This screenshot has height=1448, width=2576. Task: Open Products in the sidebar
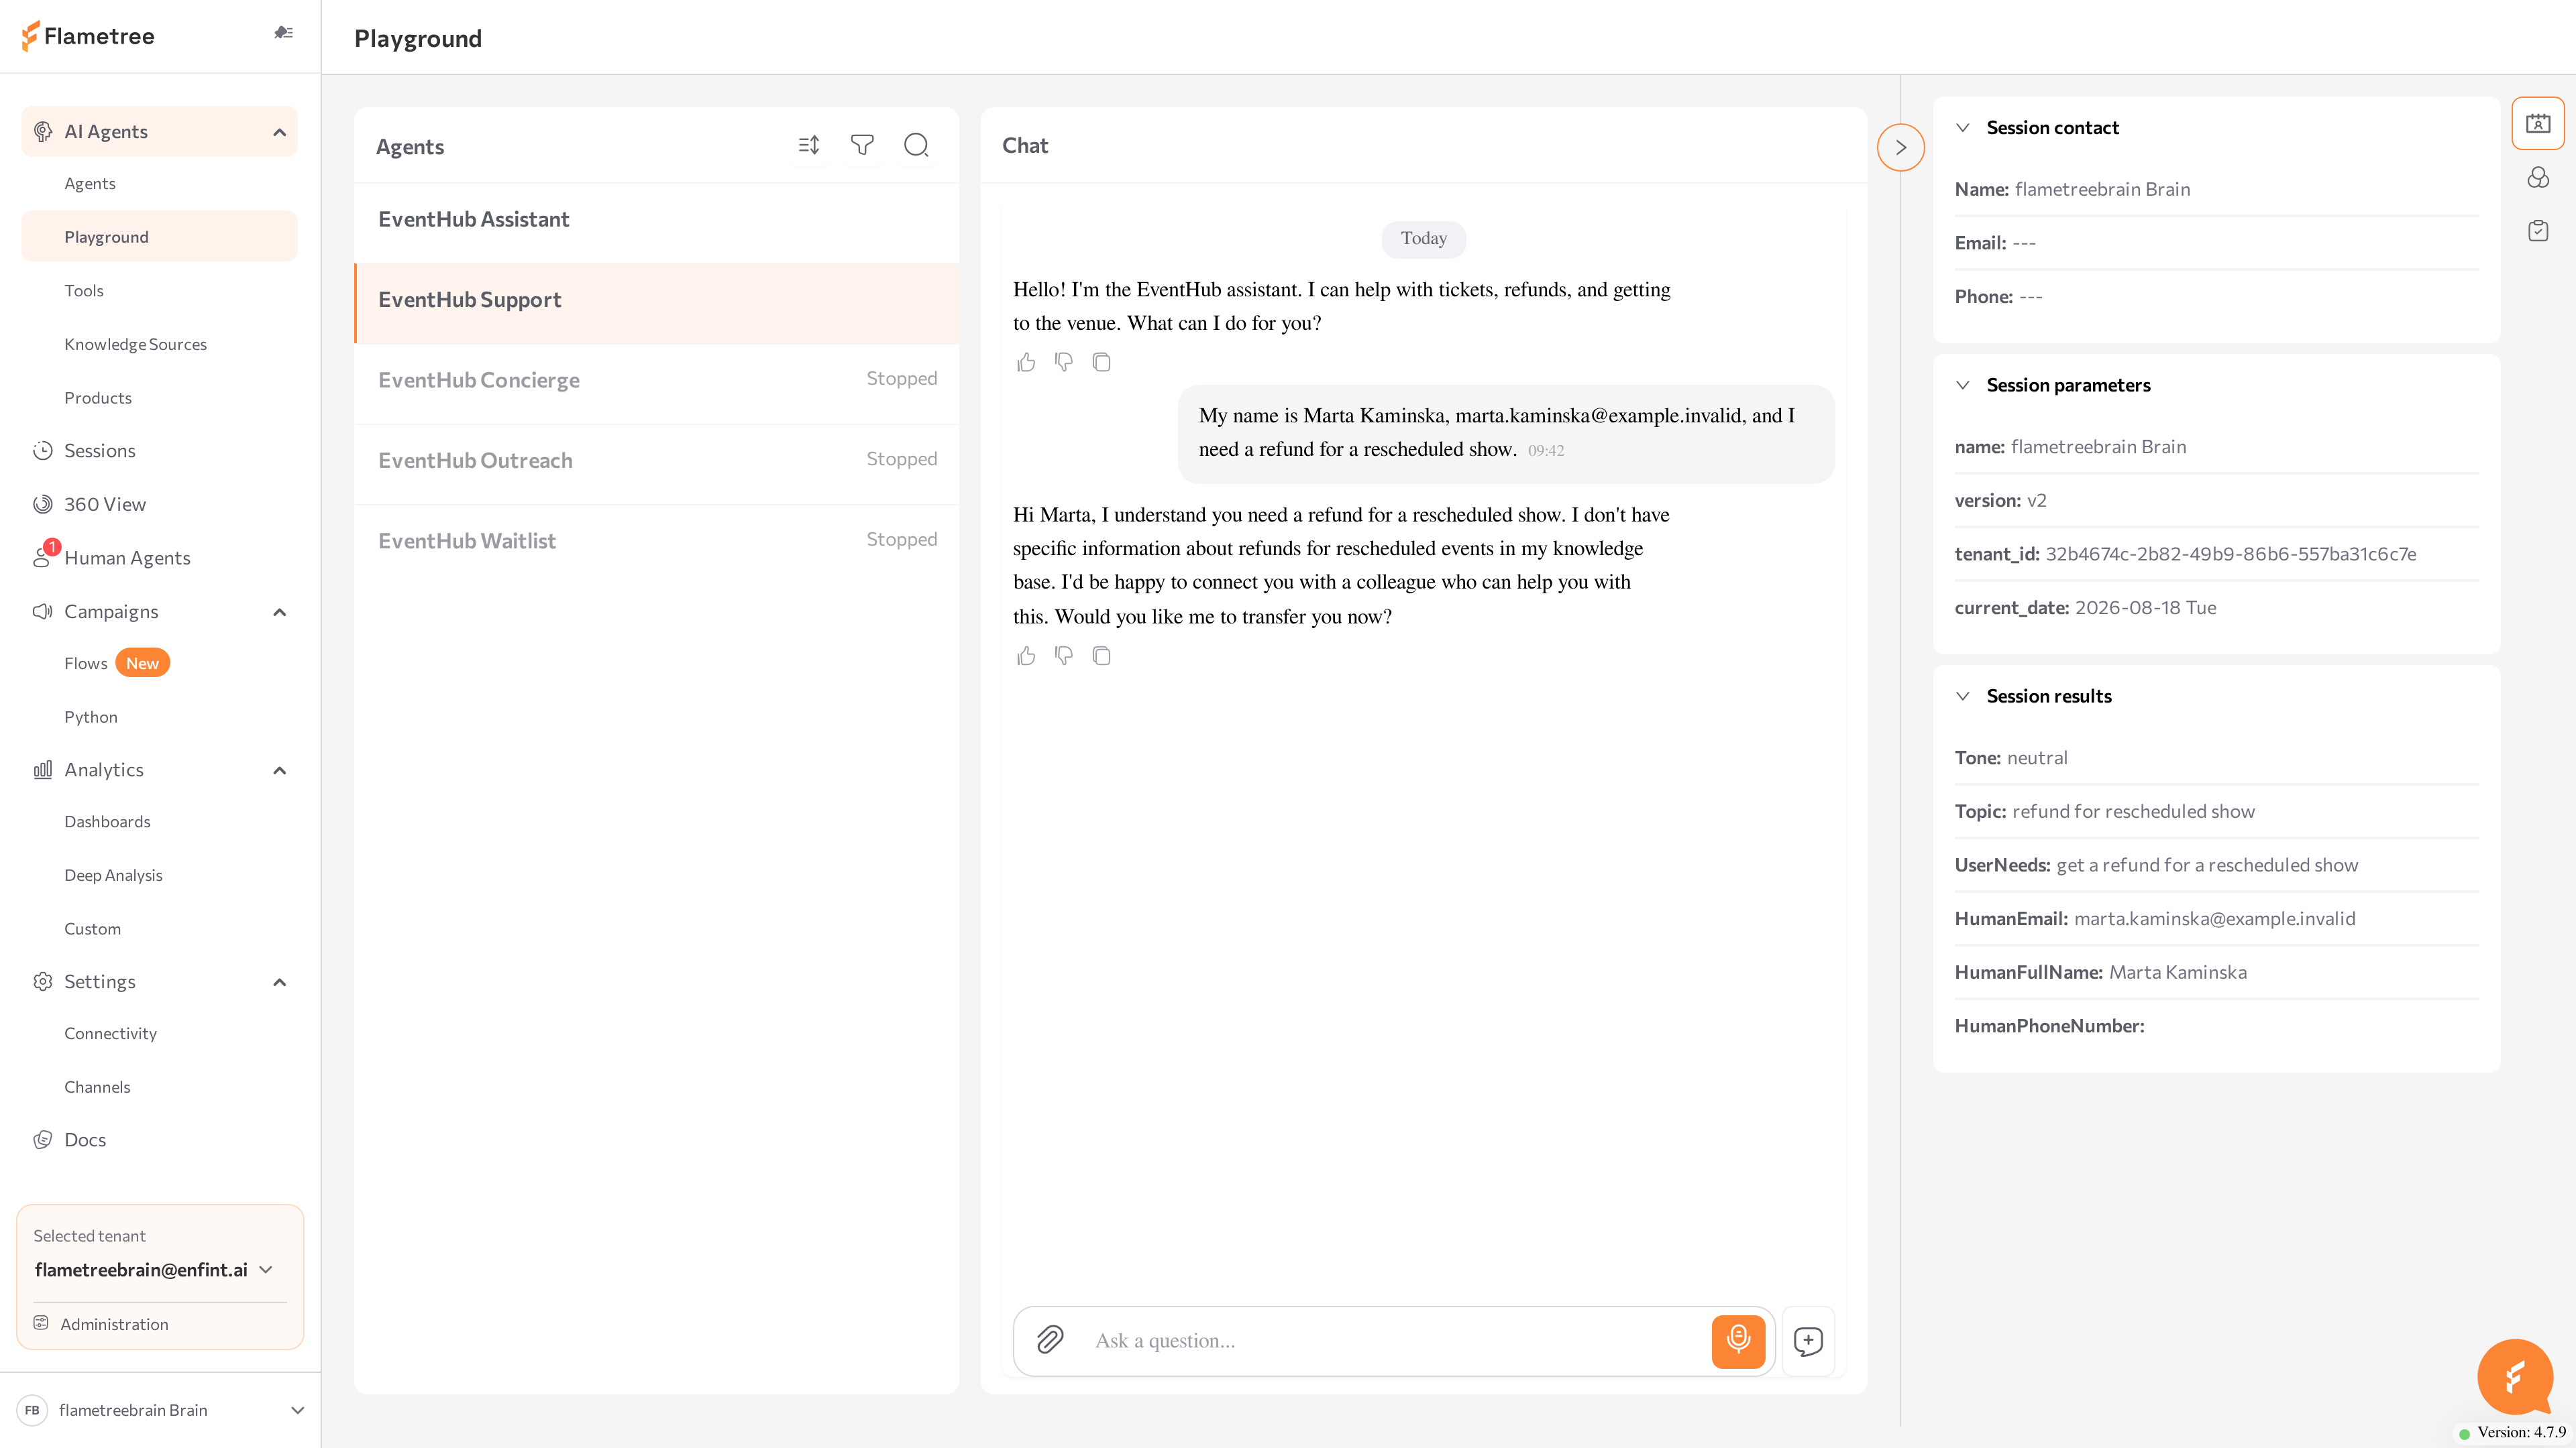click(x=98, y=398)
